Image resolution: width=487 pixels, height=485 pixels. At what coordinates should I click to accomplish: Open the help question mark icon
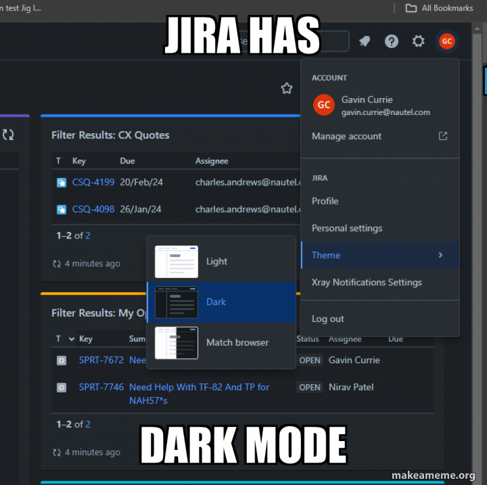pos(392,41)
